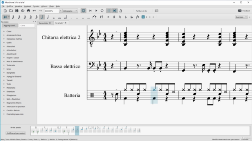This screenshot has height=141, width=252.
Task: Select voice 1
Action: (x=143, y=17)
